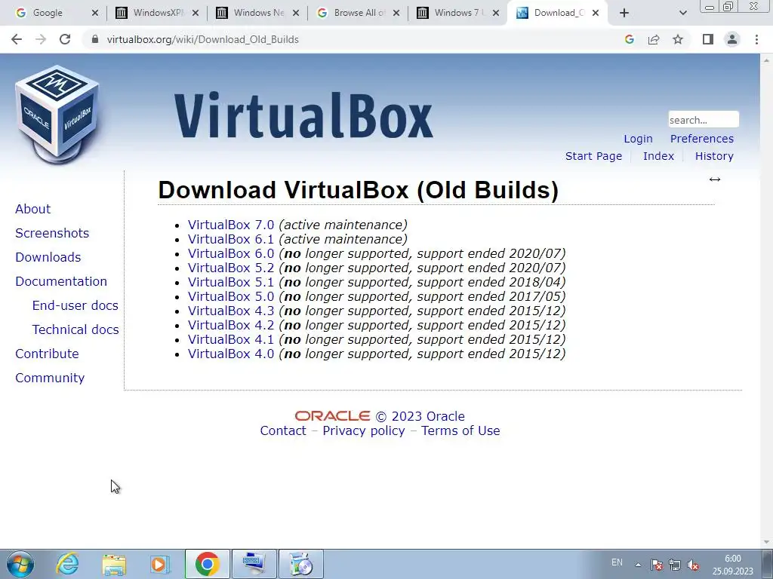Open Downloads in the sidebar
The height and width of the screenshot is (579, 773).
(48, 258)
